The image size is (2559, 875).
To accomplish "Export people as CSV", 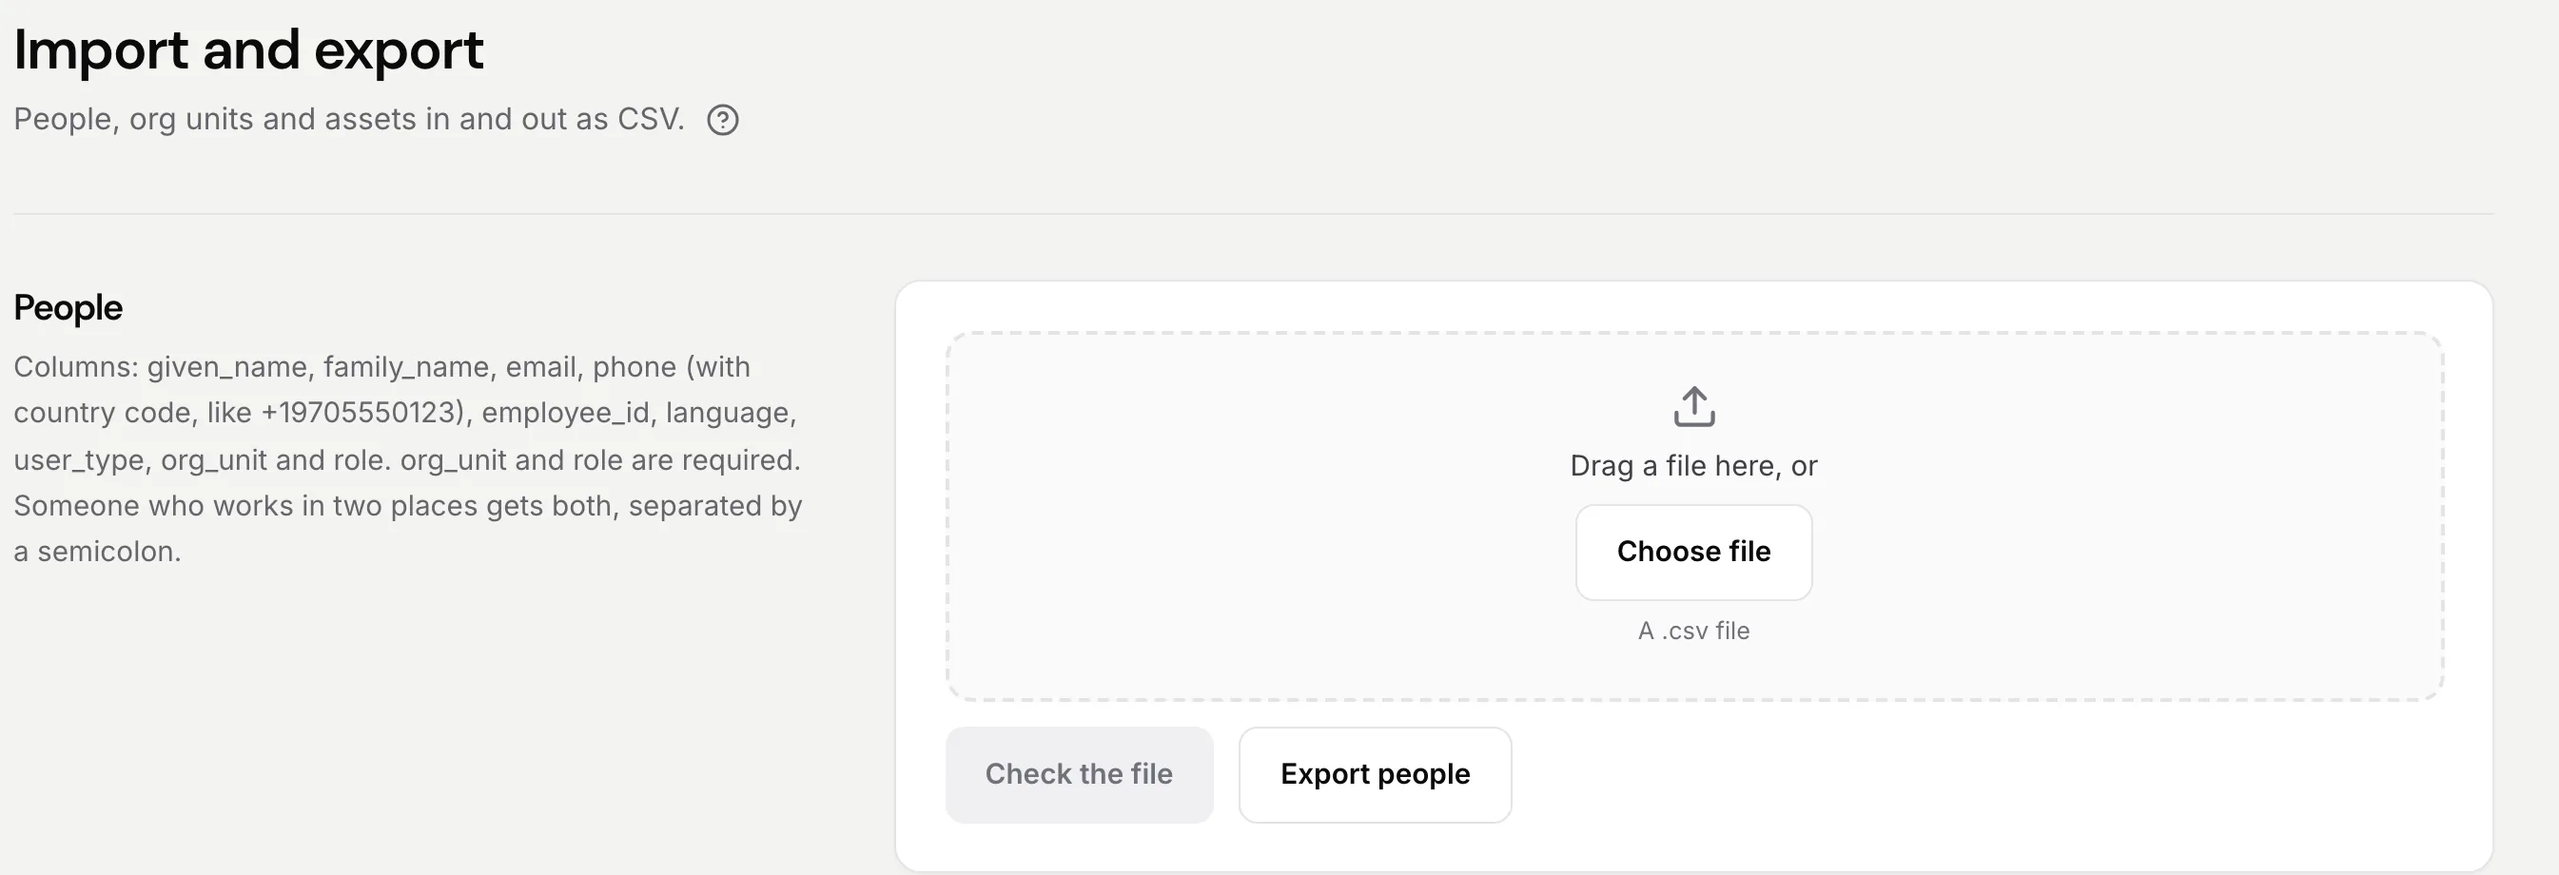I will tap(1375, 775).
